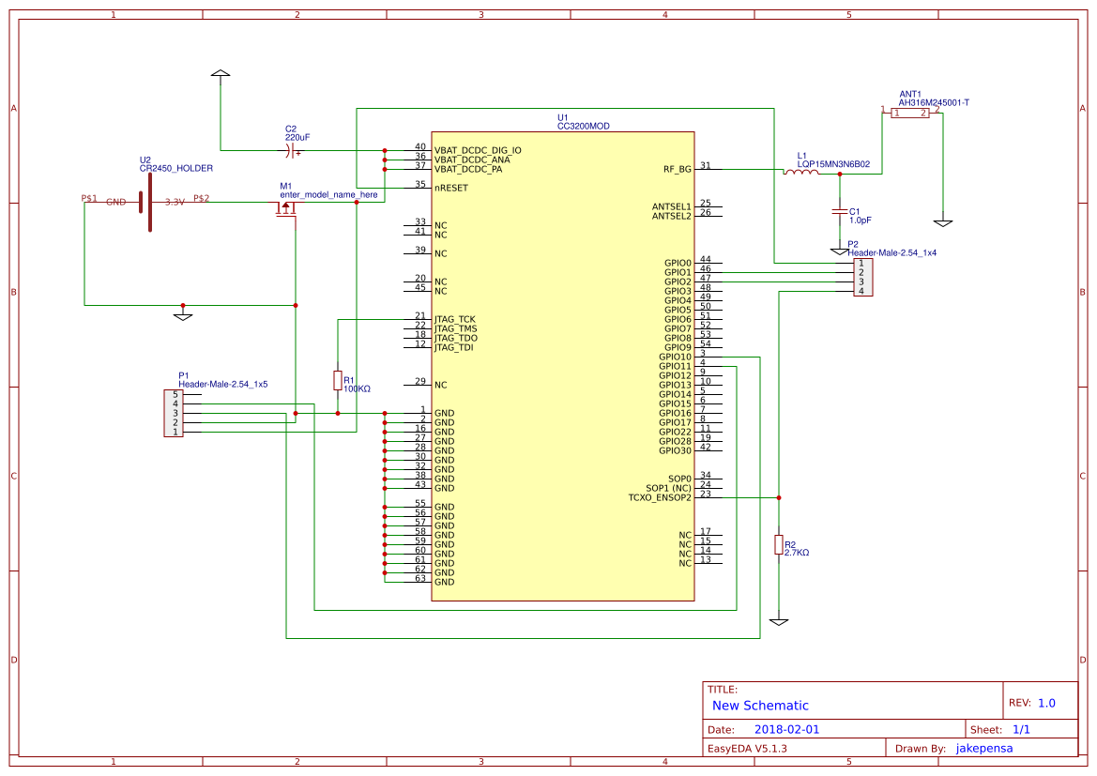Select the New Schematic title text
The width and height of the screenshot is (1097, 776).
pos(760,705)
